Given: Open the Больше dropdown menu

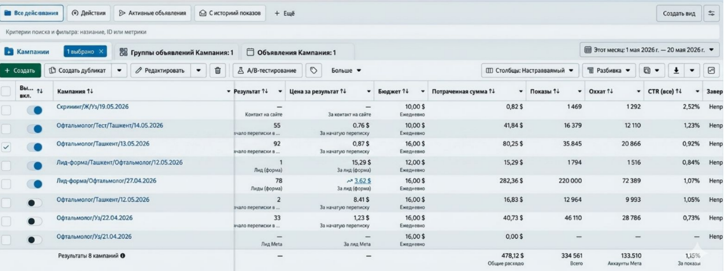Looking at the screenshot, I should click(346, 71).
